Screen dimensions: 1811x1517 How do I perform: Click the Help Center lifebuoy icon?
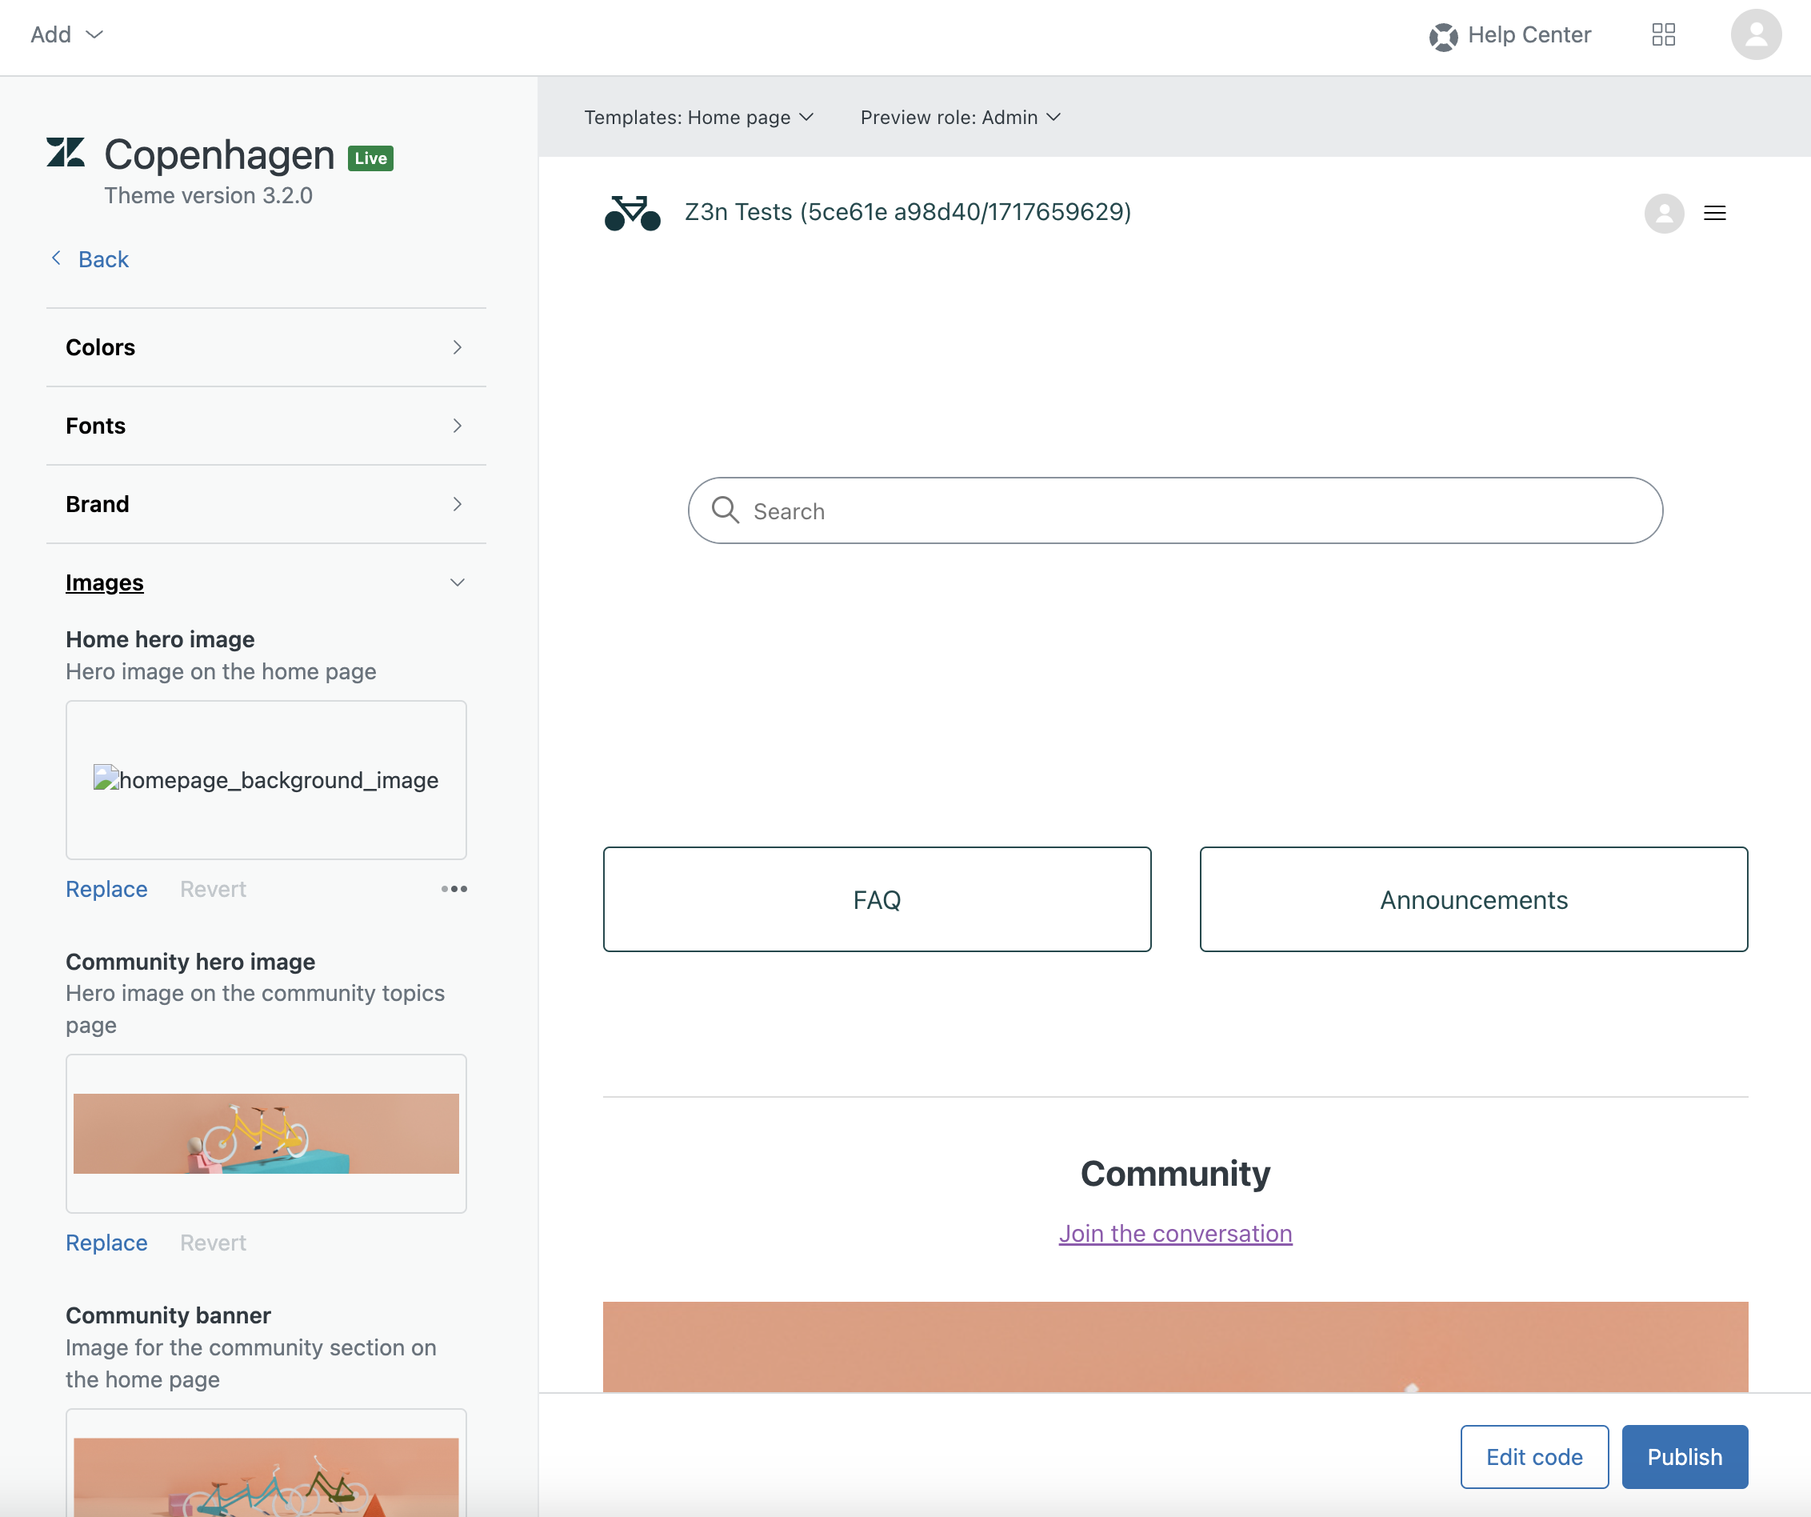(1443, 36)
